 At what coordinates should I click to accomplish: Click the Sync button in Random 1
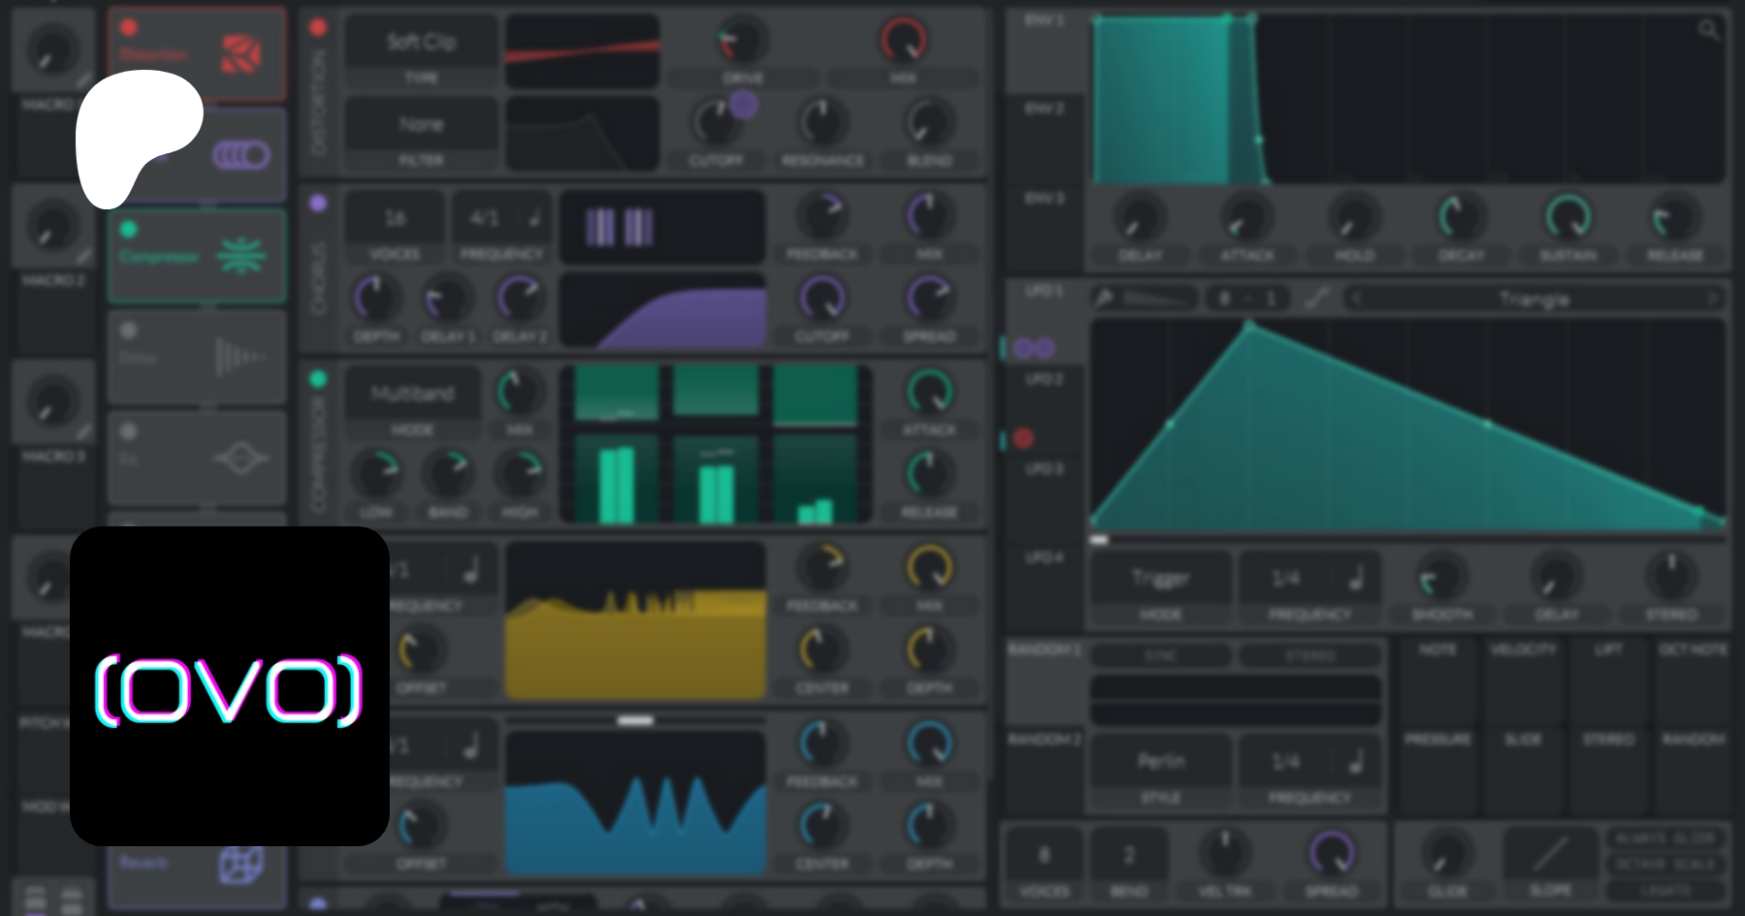click(x=1160, y=656)
